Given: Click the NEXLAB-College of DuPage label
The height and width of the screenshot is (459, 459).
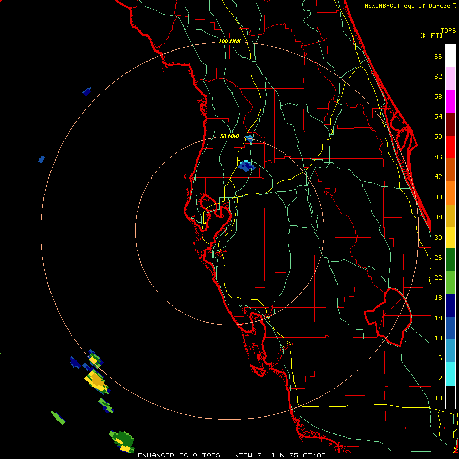Looking at the screenshot, I should [x=408, y=6].
